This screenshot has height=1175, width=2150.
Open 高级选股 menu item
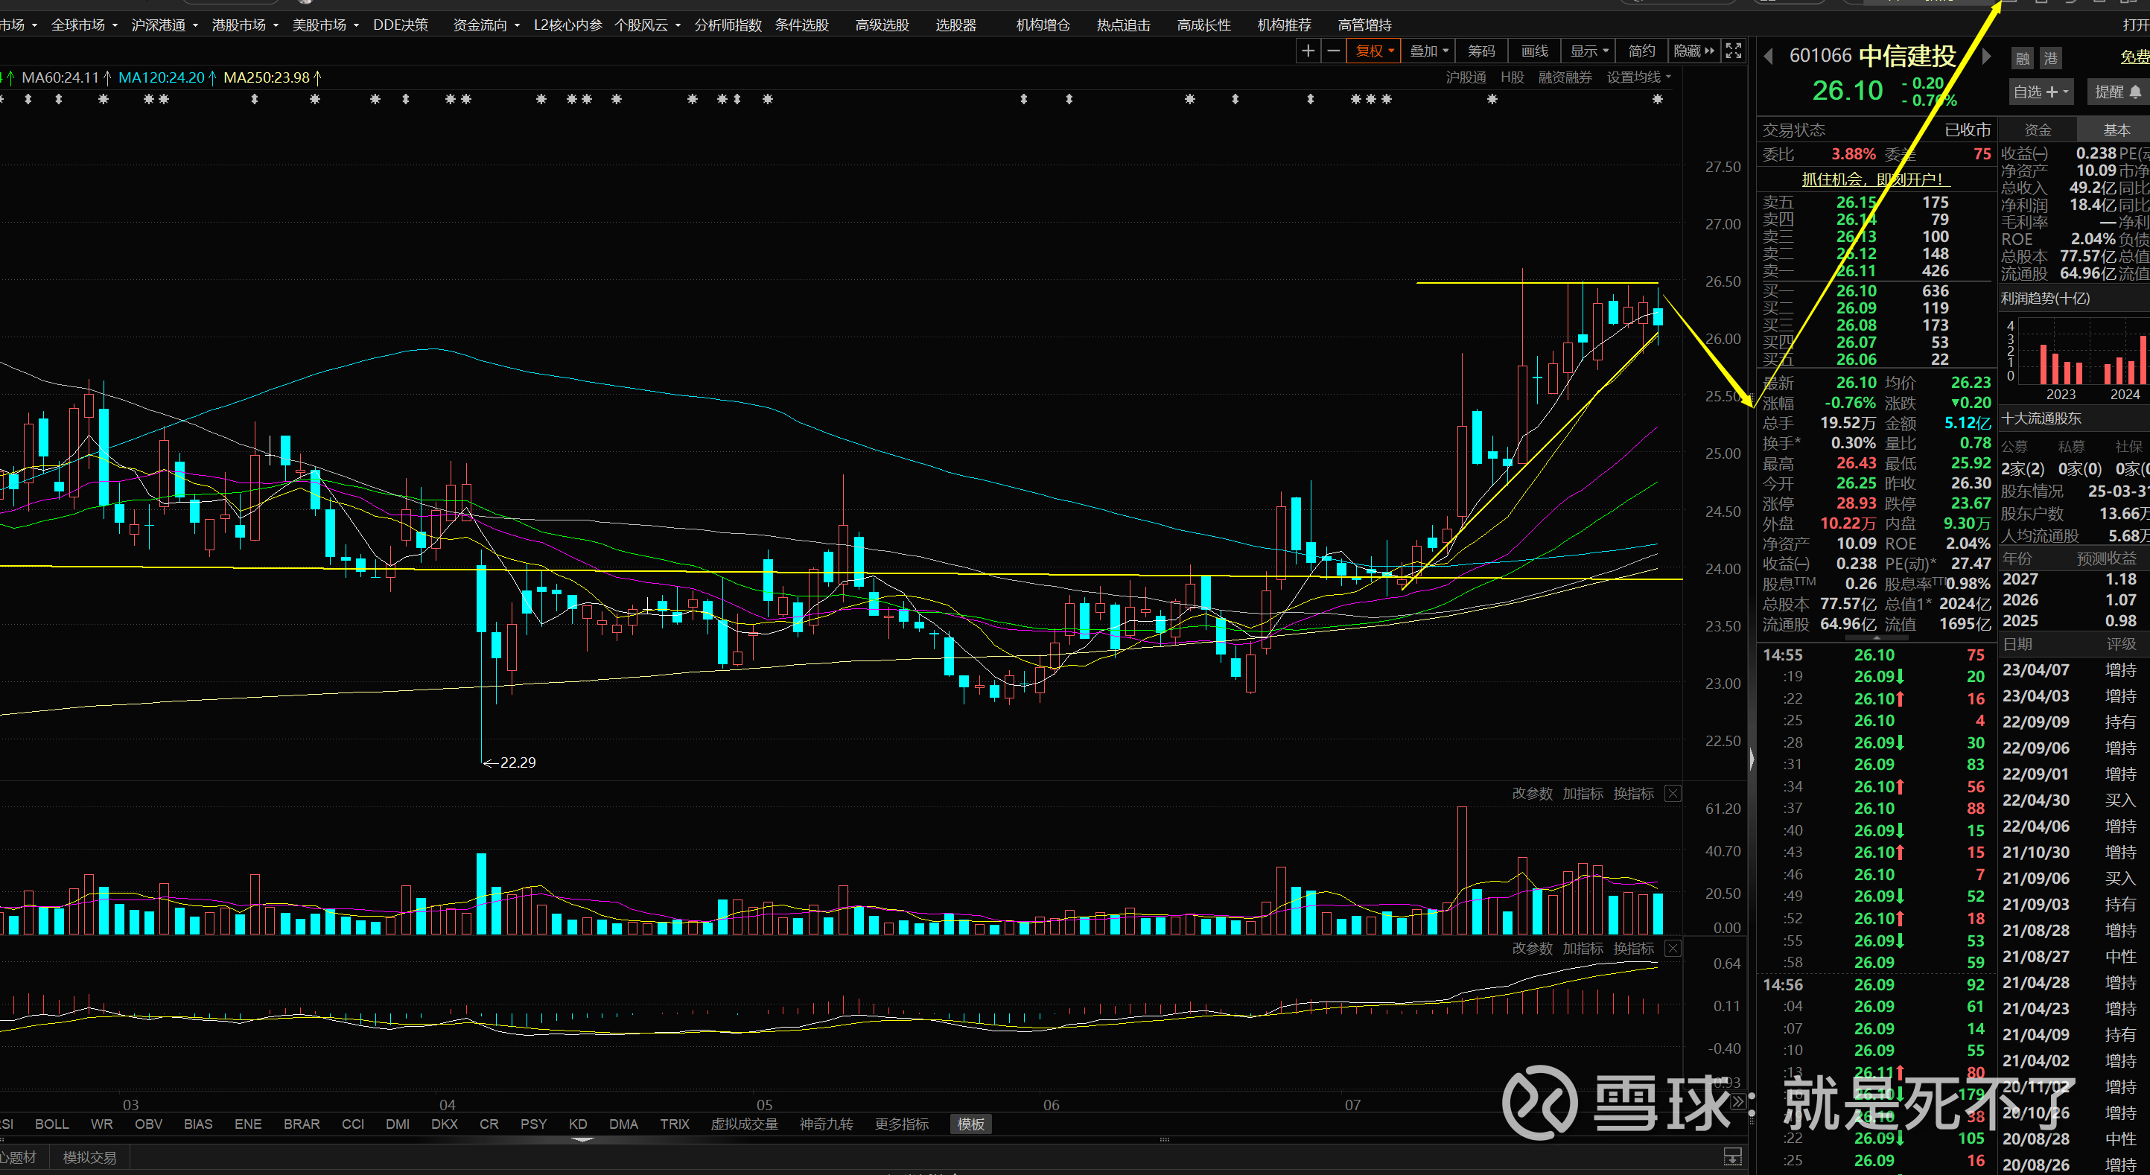click(881, 25)
